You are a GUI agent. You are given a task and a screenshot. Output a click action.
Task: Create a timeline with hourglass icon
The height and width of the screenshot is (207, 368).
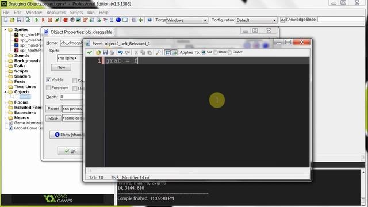(112, 20)
